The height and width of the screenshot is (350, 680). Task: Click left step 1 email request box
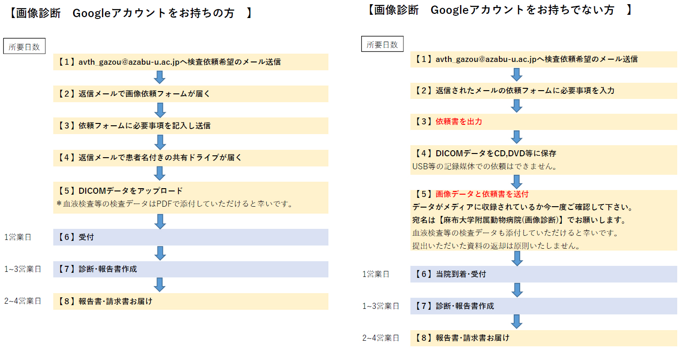(191, 61)
